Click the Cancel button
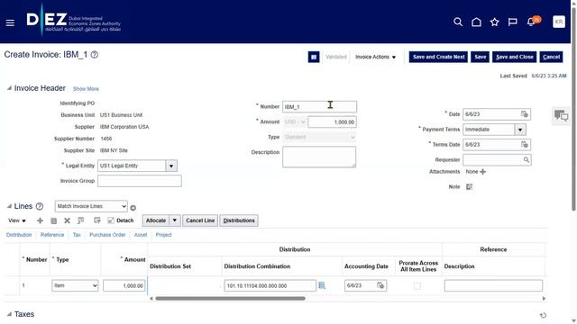This screenshot has height=324, width=577. (551, 57)
